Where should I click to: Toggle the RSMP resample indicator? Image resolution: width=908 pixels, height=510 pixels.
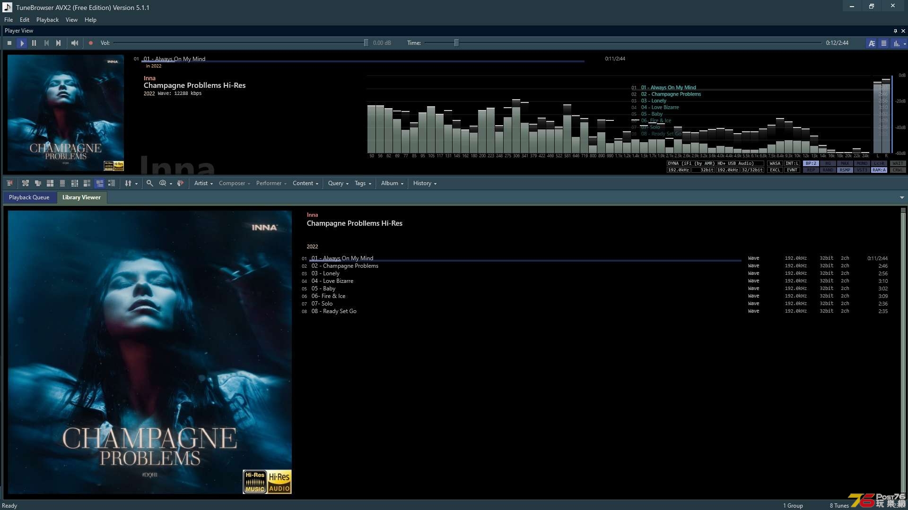tap(845, 170)
